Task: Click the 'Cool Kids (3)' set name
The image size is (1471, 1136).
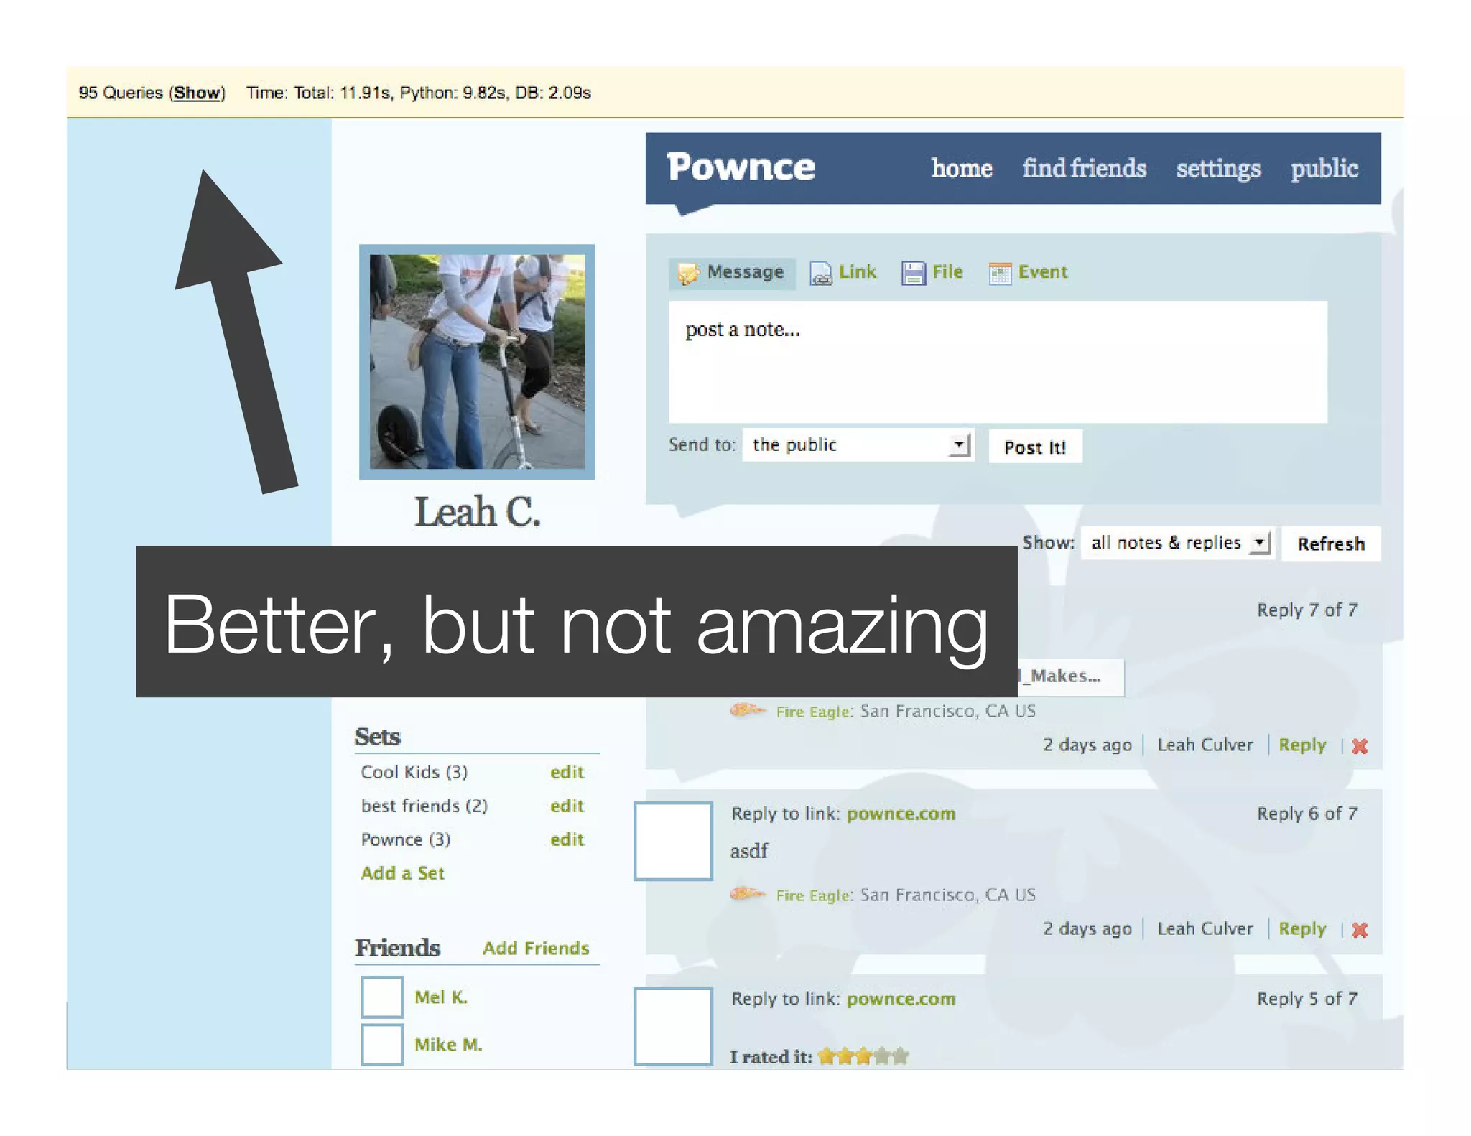Action: pos(414,772)
